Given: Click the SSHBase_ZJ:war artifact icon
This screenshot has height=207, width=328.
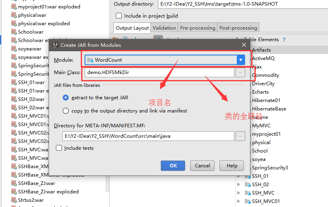Looking at the screenshot, I should pyautogui.click(x=14, y=183).
